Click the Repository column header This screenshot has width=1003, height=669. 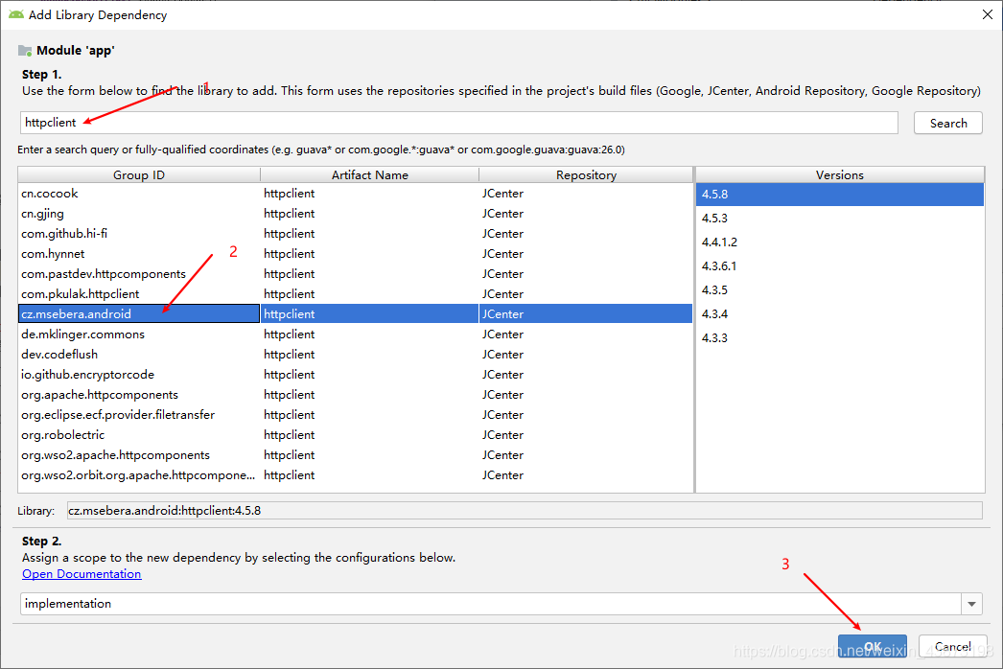pos(586,174)
